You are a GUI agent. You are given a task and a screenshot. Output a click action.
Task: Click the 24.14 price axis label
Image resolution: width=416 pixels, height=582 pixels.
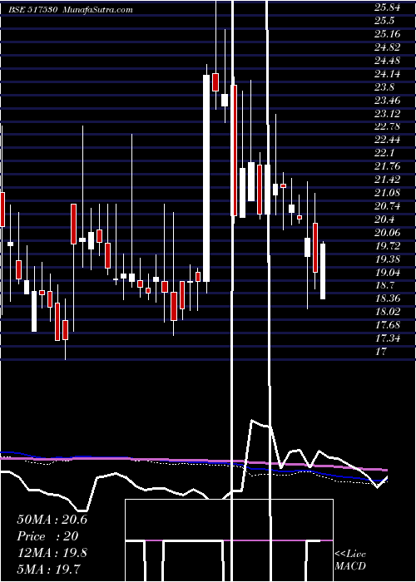pyautogui.click(x=387, y=74)
